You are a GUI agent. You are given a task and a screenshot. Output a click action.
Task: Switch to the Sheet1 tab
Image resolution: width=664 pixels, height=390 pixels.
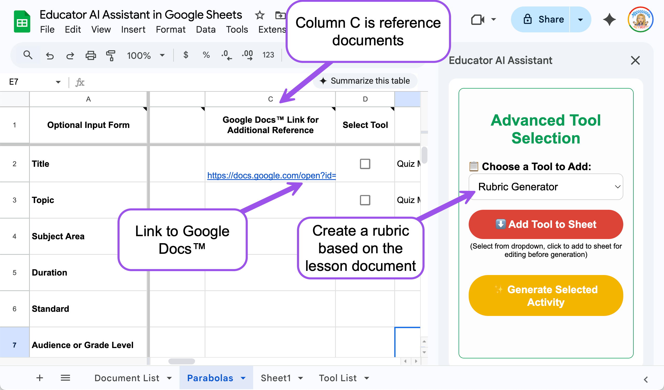(x=276, y=378)
